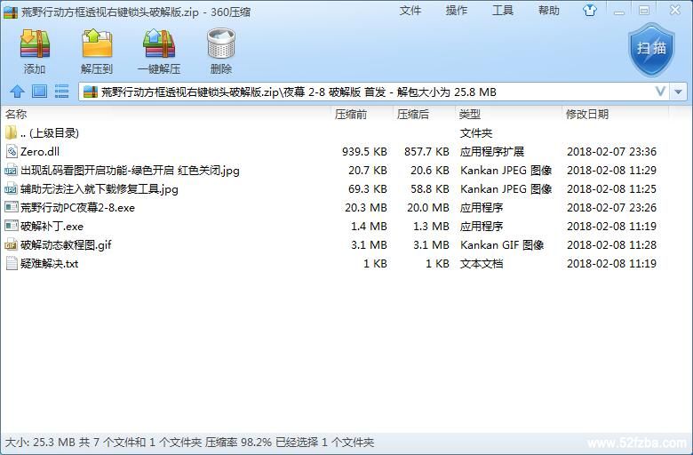Open the 工具 menu
The width and height of the screenshot is (693, 455).
click(x=503, y=10)
